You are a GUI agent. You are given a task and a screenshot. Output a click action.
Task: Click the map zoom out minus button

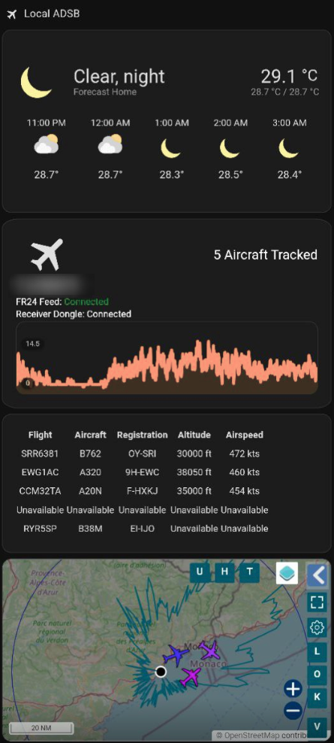[x=293, y=711]
